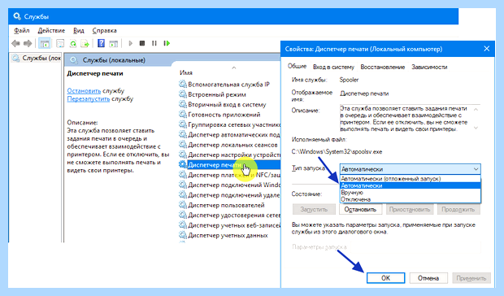Select Службы (лок tree node
This screenshot has width=504, height=296.
pos(36,59)
